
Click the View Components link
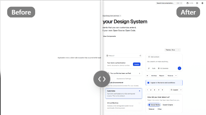pos(109,36)
